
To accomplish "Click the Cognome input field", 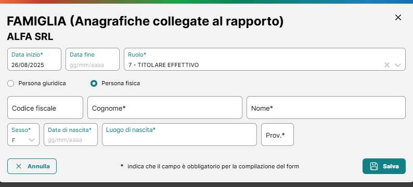I will click(x=165, y=108).
